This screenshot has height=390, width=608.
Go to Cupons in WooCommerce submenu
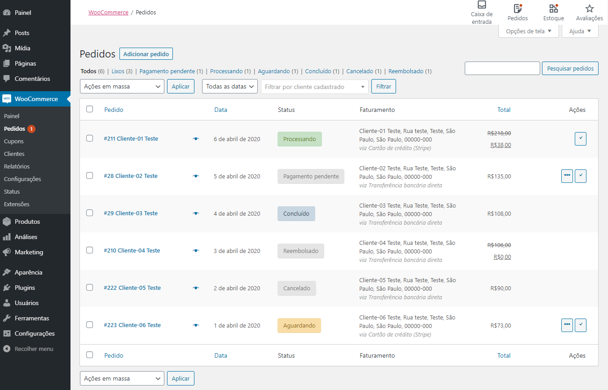(x=14, y=141)
